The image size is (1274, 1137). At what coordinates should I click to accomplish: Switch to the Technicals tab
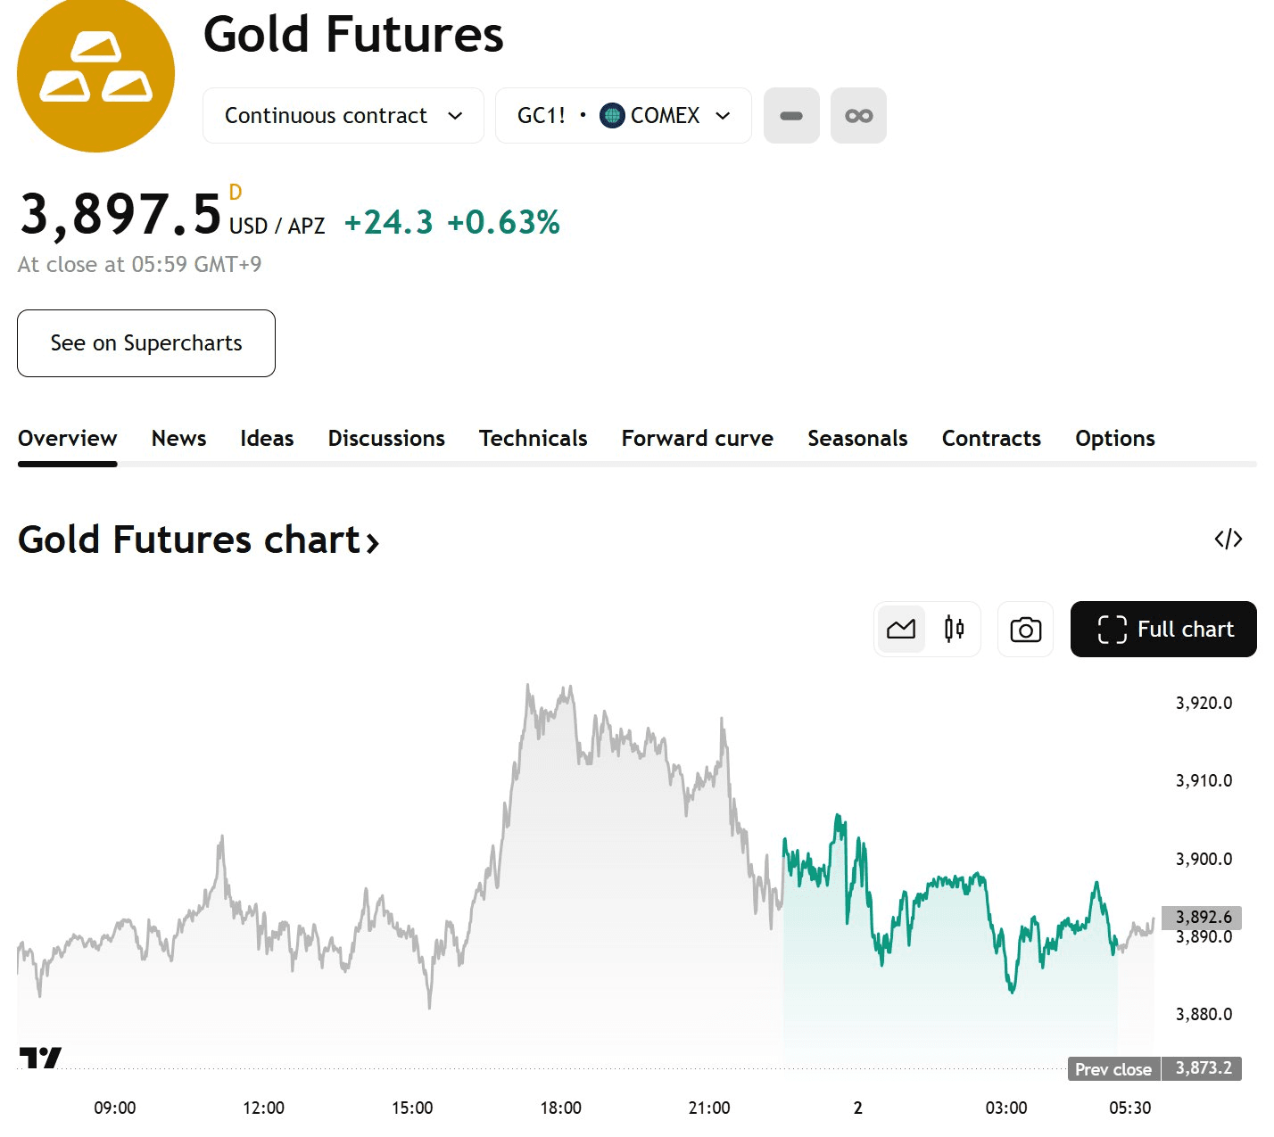tap(533, 439)
